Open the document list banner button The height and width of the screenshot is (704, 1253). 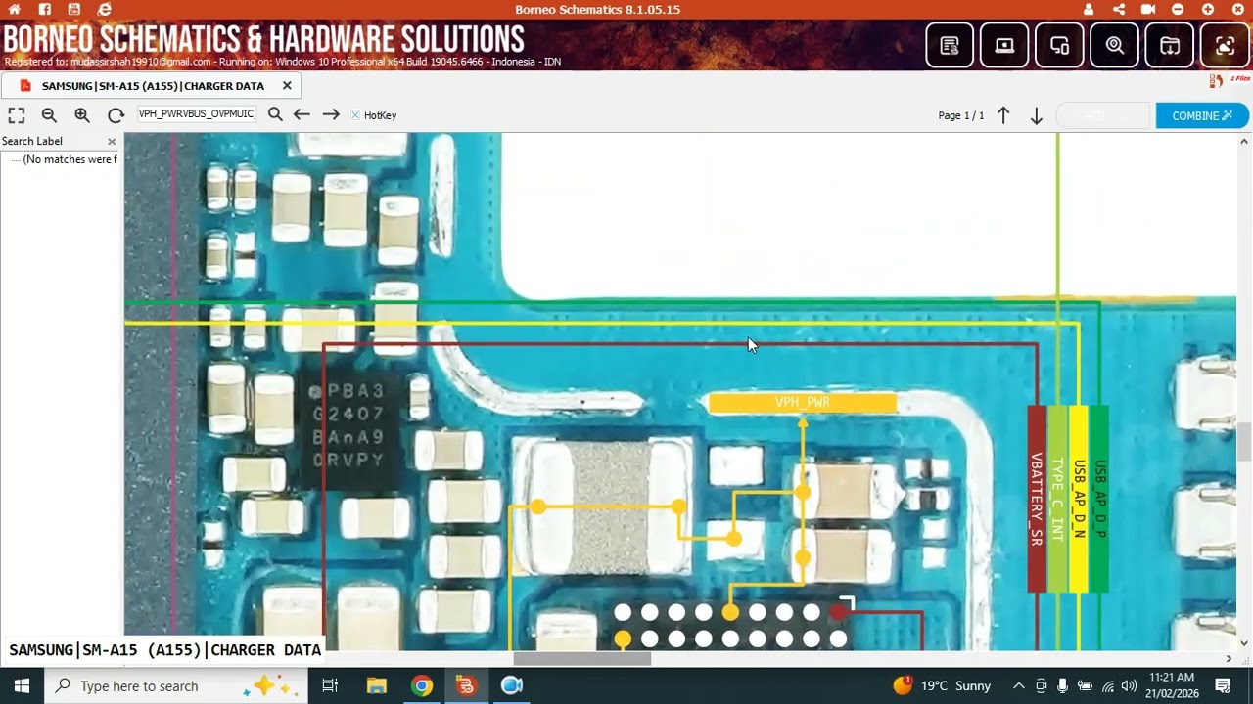(x=950, y=45)
